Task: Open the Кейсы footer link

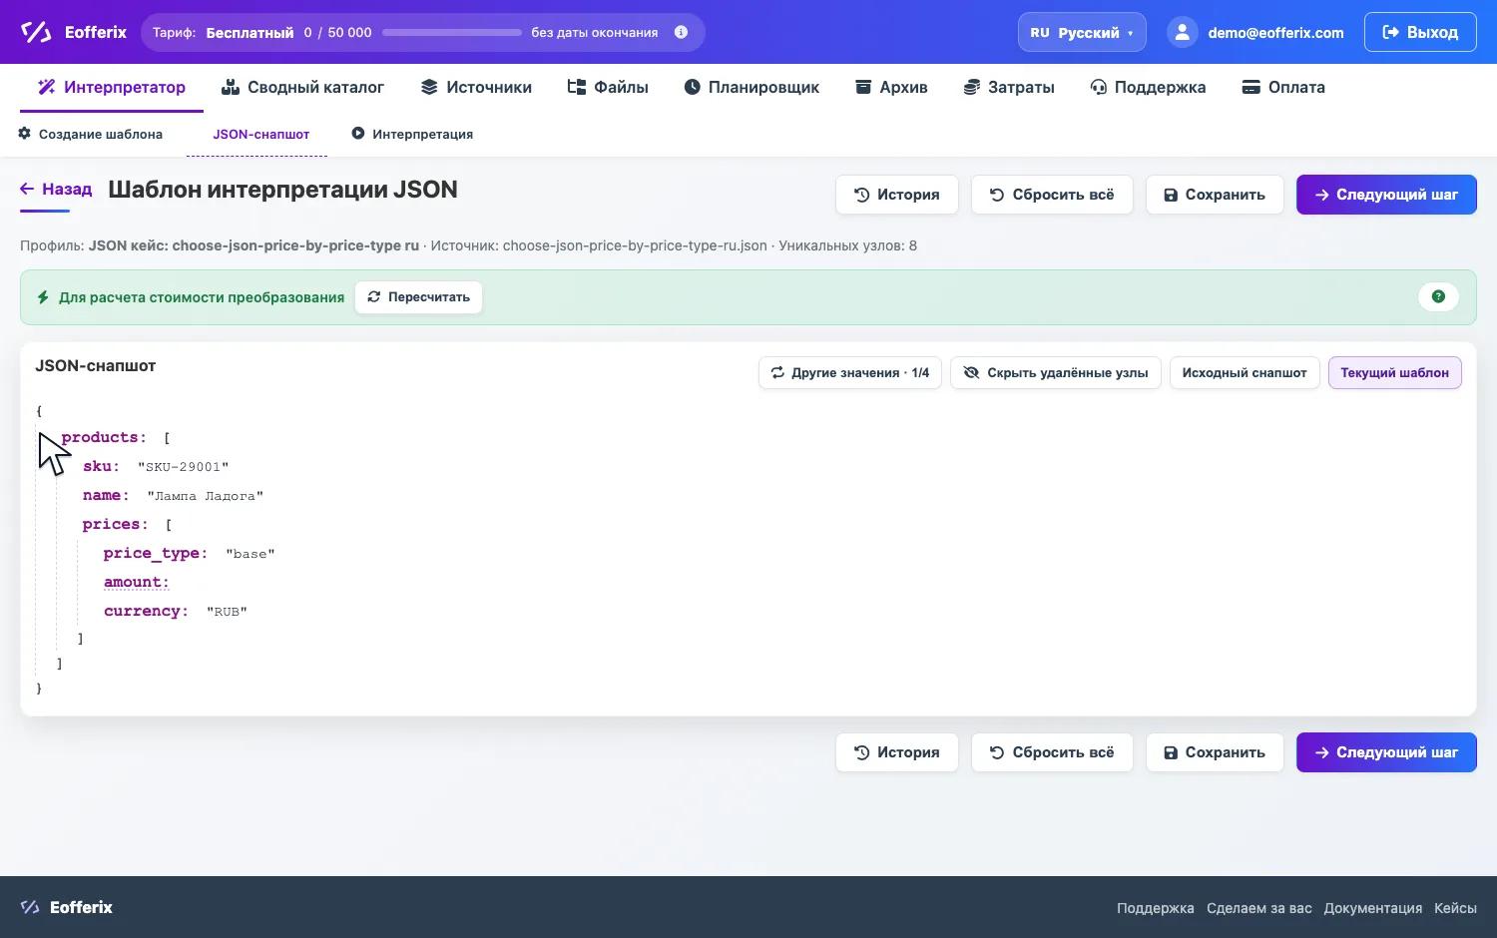Action: (x=1455, y=908)
